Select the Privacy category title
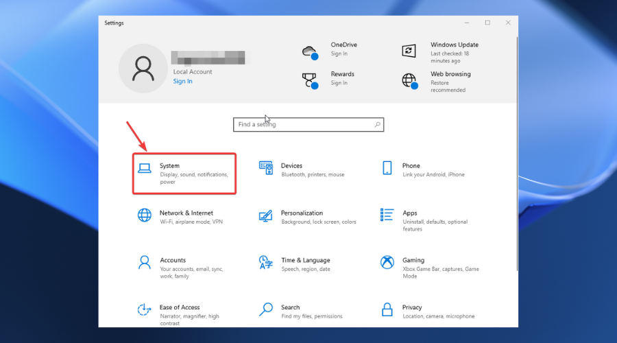The image size is (617, 343). pyautogui.click(x=412, y=307)
